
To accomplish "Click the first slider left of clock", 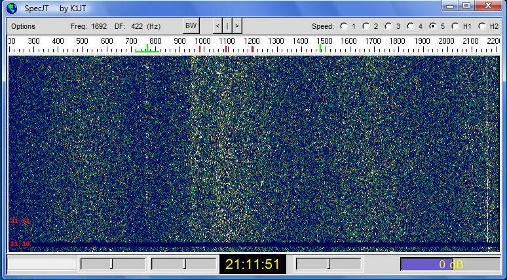I will tap(113, 264).
